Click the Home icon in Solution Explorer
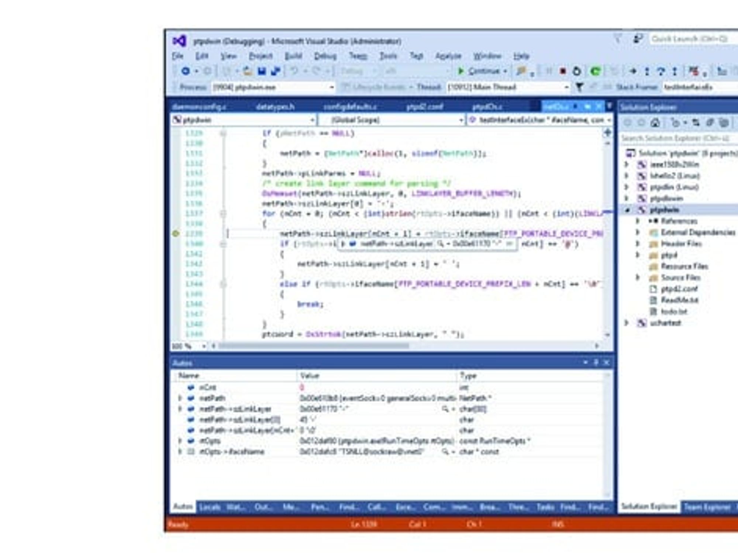 pyautogui.click(x=655, y=123)
